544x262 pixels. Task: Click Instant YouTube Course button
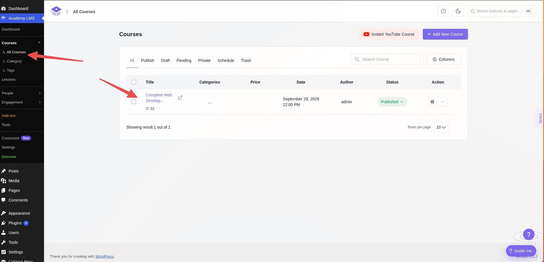(389, 34)
